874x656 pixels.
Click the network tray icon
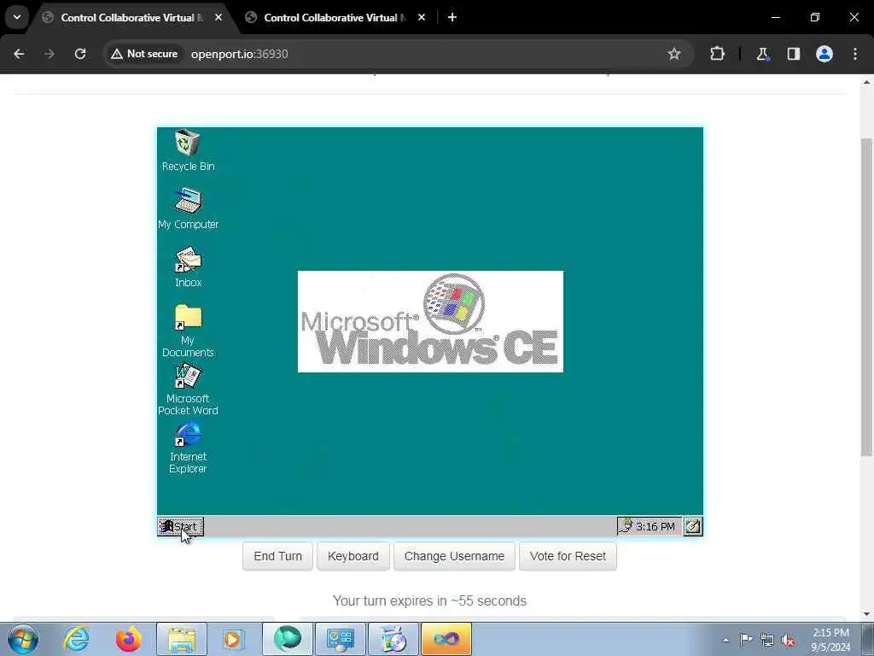click(767, 640)
